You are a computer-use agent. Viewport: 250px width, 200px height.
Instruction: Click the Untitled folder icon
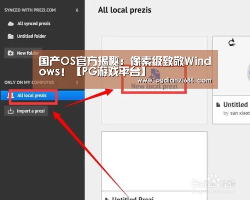click(x=11, y=36)
